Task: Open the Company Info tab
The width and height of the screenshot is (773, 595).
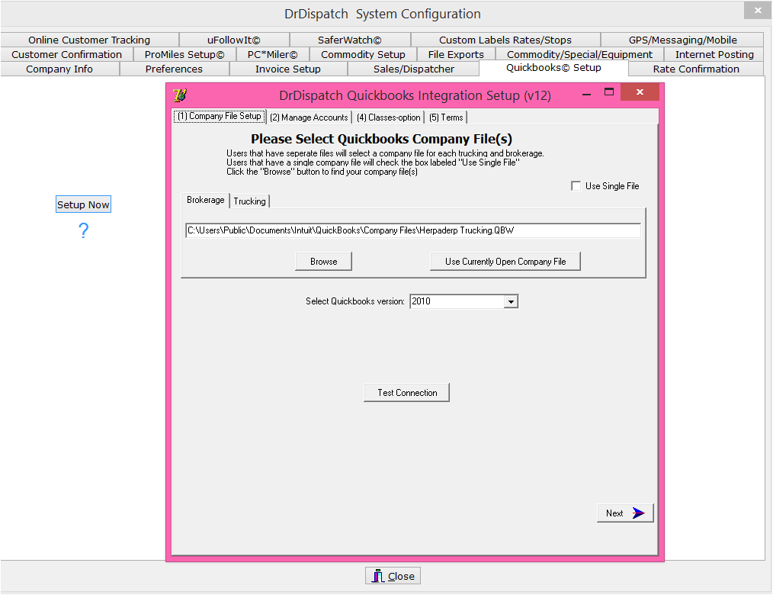Action: [x=59, y=69]
